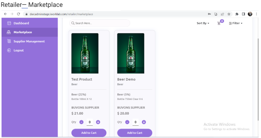Open Supplier Management from the sidebar
Viewport: 261px width, 138px height.
29,41
